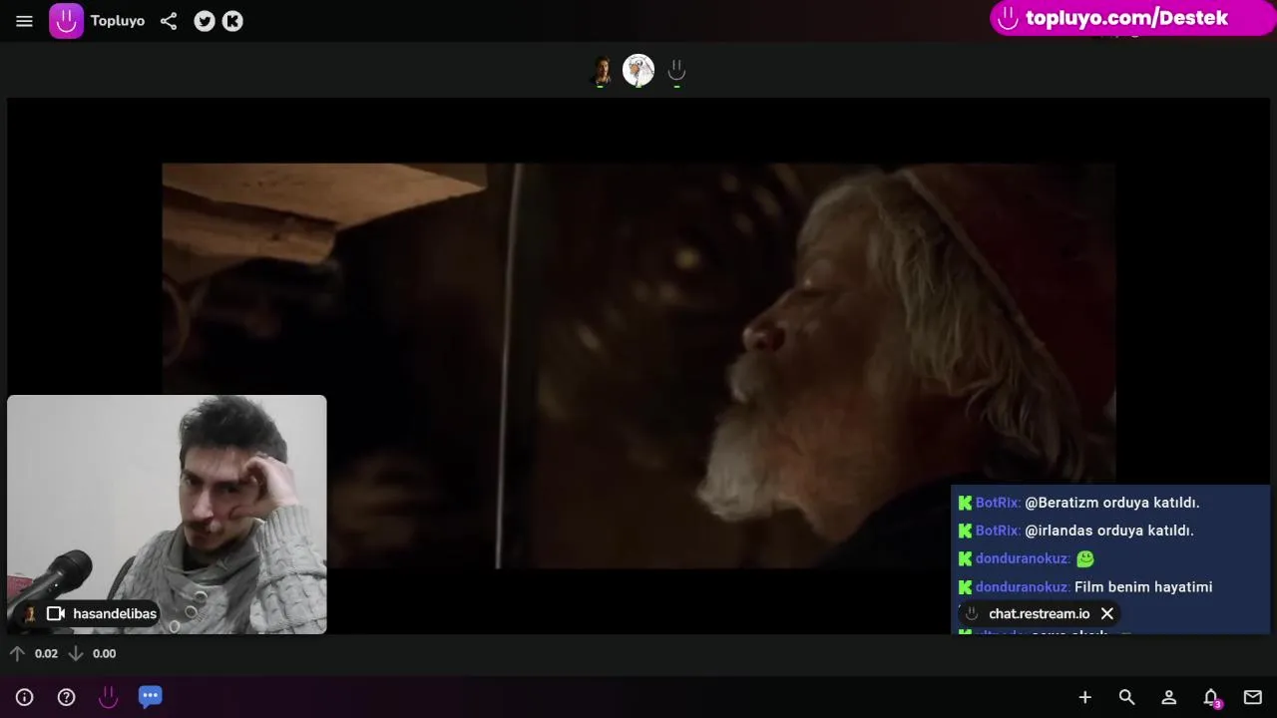Image resolution: width=1277 pixels, height=718 pixels.
Task: Select the Topluyo logo participant avatar
Action: pyautogui.click(x=676, y=70)
